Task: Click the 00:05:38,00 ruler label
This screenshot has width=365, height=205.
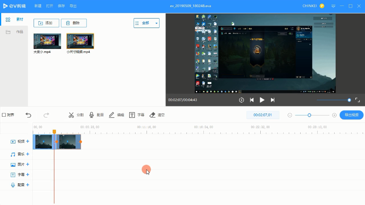Action: (90, 127)
